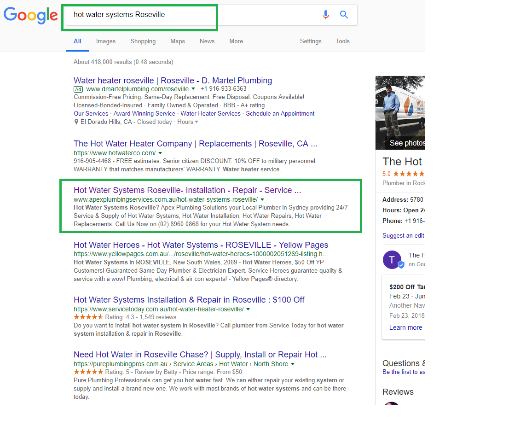Click the magnifying glass search button
Screen dimensions: 532x432
click(344, 15)
